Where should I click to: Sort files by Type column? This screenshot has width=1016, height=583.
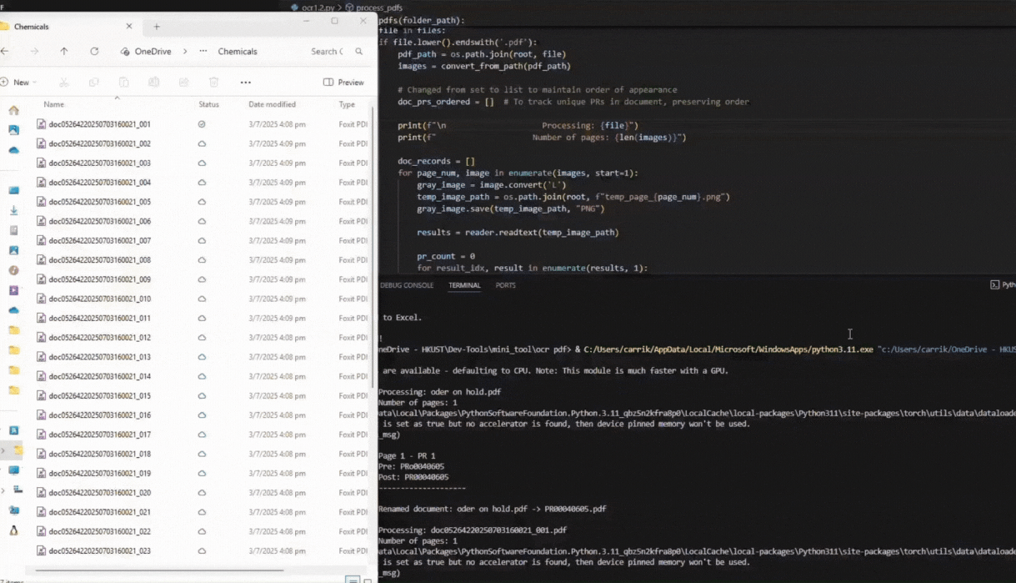pos(347,104)
